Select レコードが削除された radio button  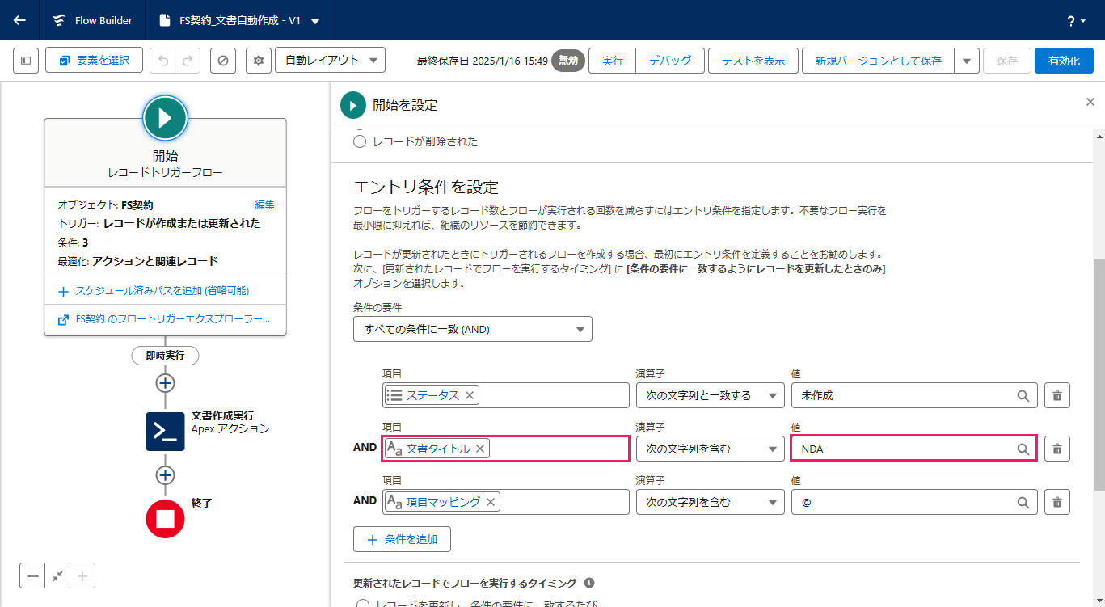pyautogui.click(x=361, y=141)
